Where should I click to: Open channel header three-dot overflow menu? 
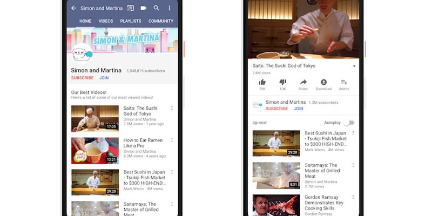pos(170,8)
